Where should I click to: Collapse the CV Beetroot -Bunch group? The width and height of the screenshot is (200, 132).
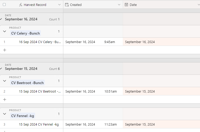click(x=5, y=81)
